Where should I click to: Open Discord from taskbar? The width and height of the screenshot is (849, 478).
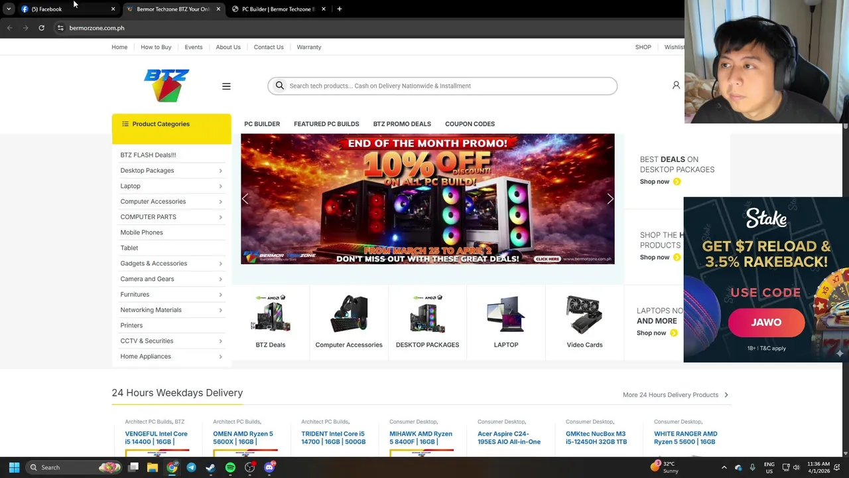pyautogui.click(x=269, y=467)
